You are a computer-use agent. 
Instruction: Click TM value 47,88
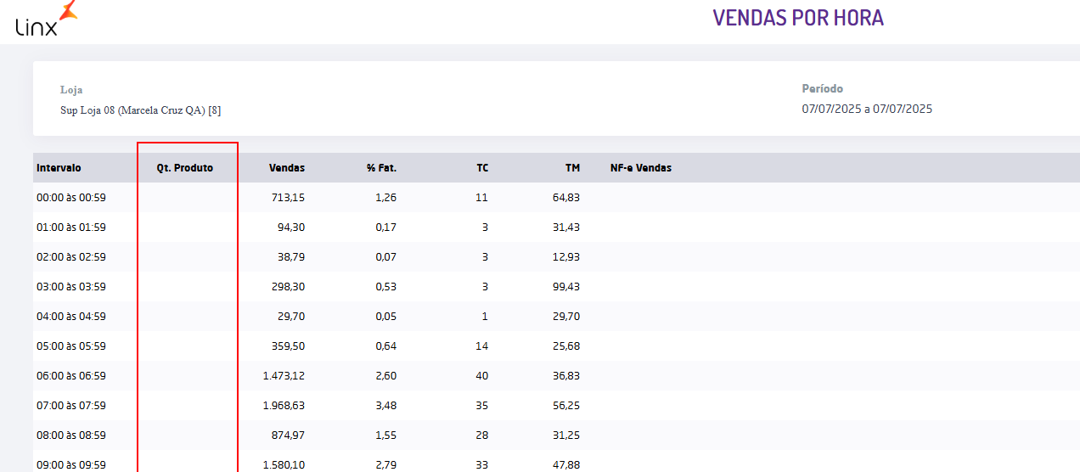tap(566, 465)
